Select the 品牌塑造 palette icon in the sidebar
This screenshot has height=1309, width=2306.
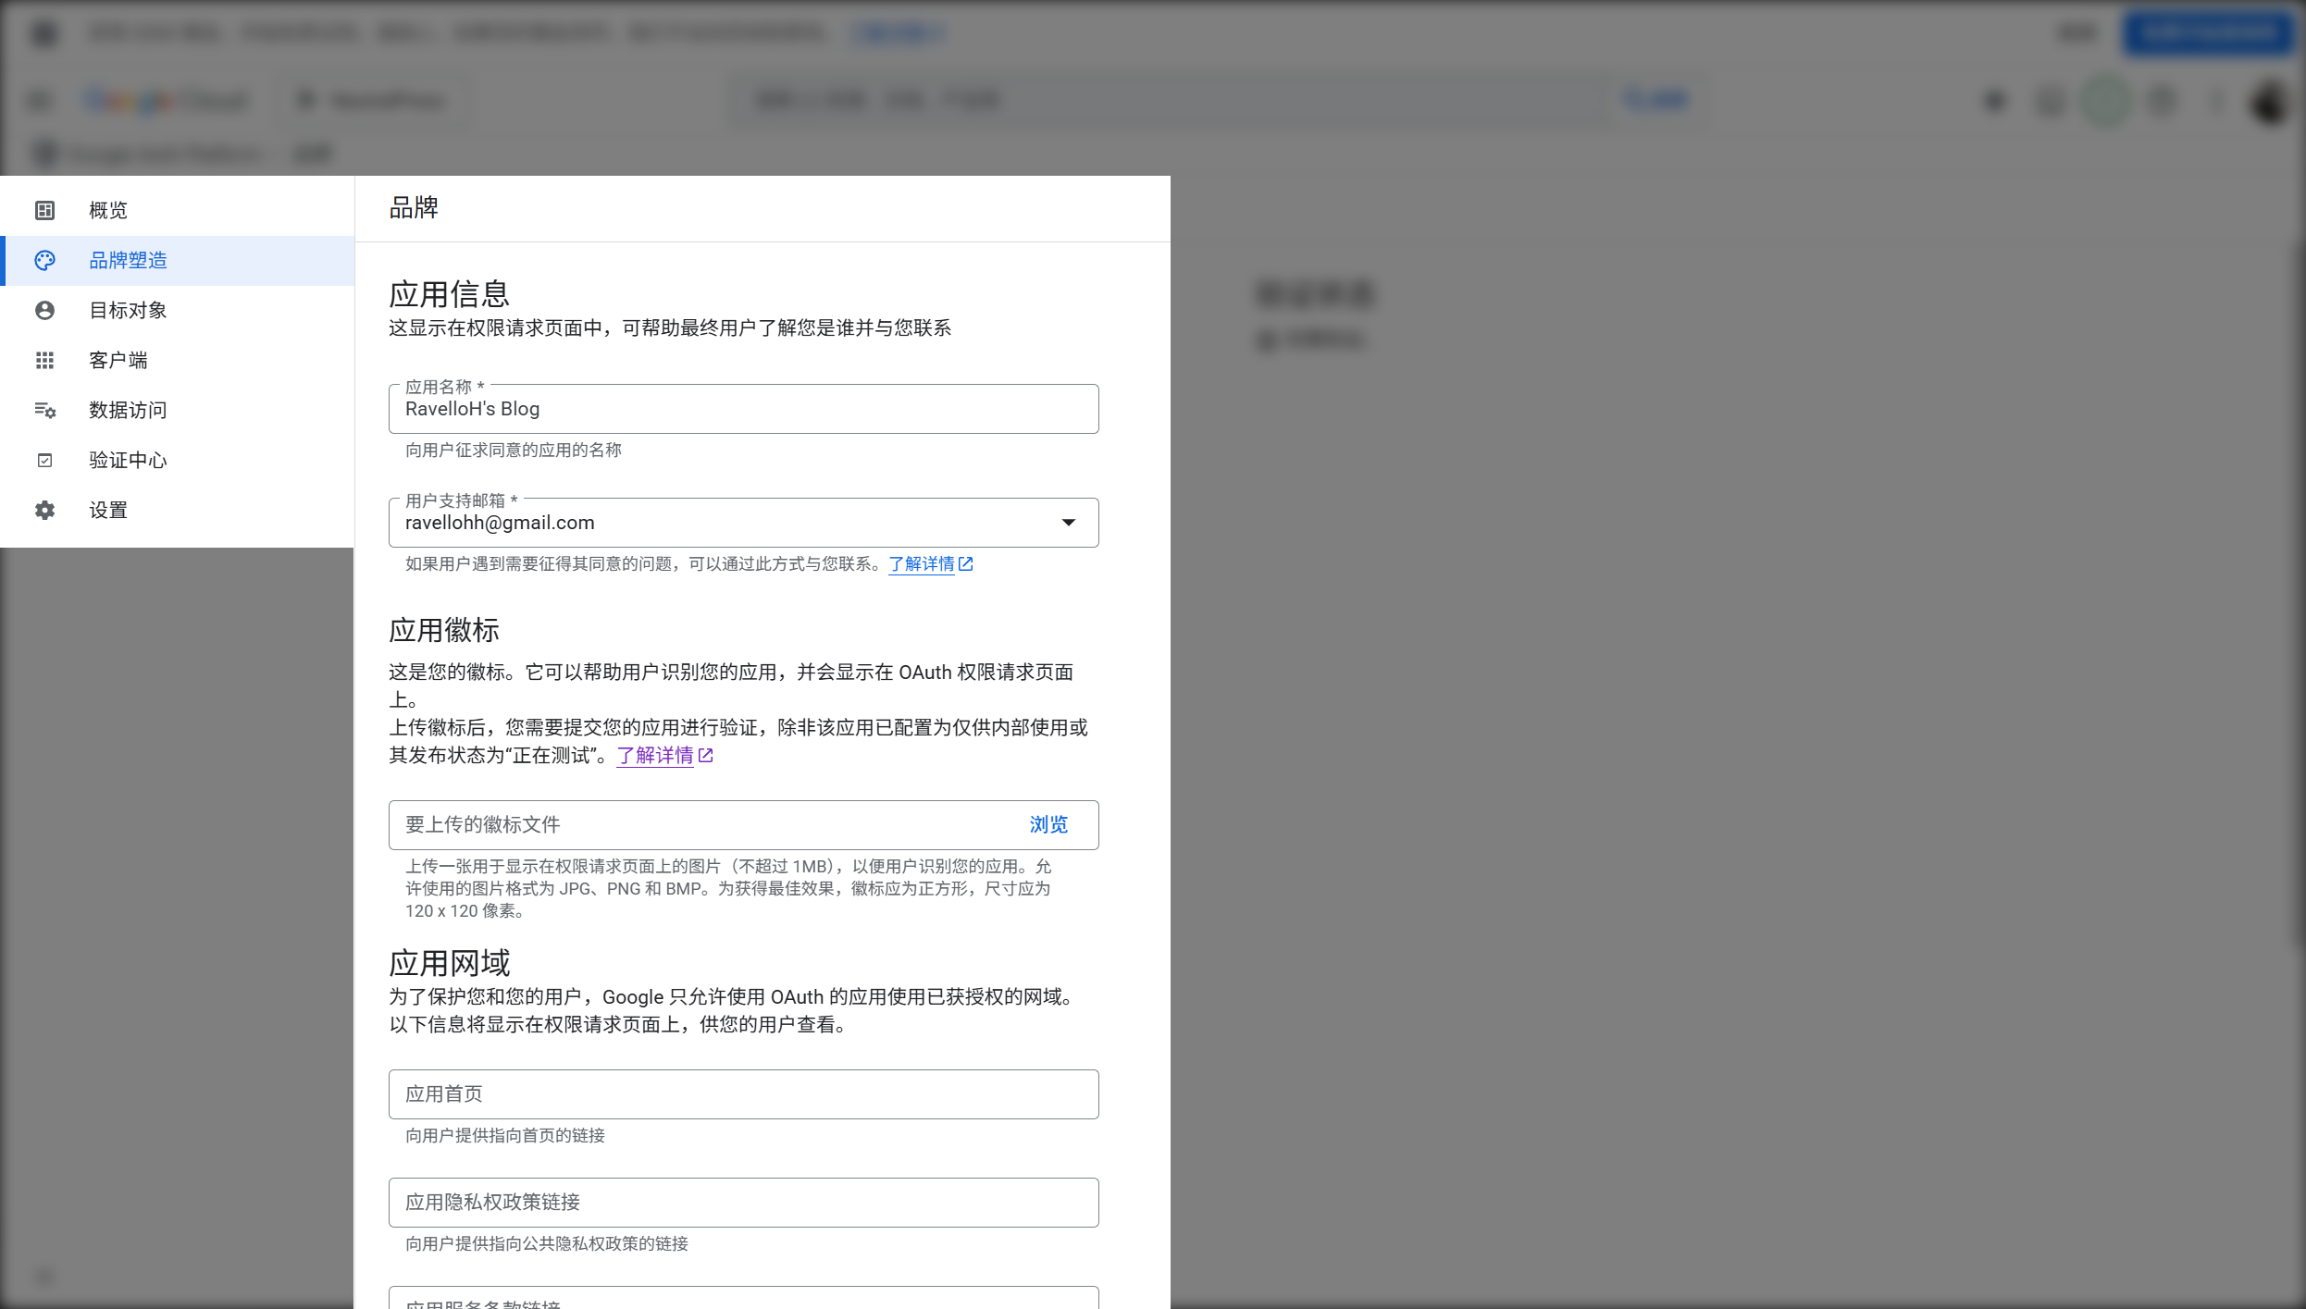[x=44, y=260]
